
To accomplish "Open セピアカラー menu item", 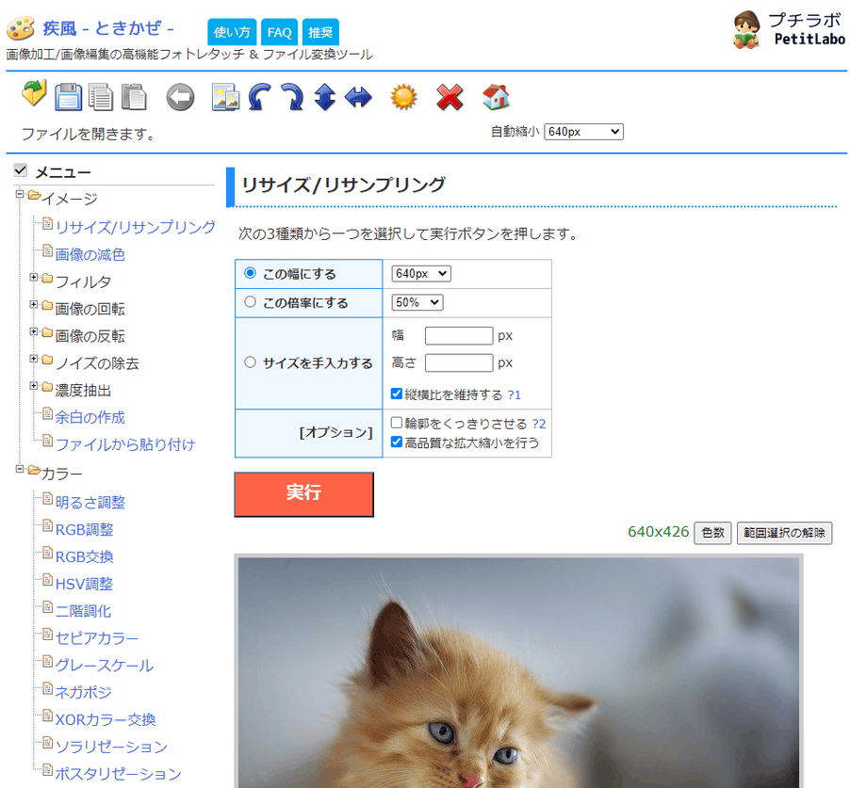I will (x=97, y=638).
